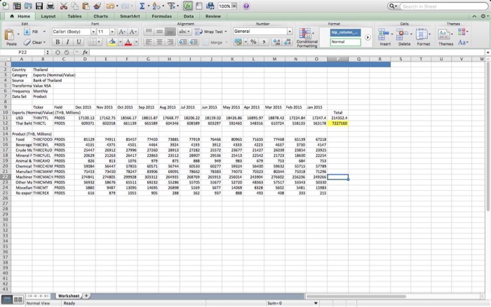
Task: Switch to the Formulas ribbon tab
Action: 161,15
